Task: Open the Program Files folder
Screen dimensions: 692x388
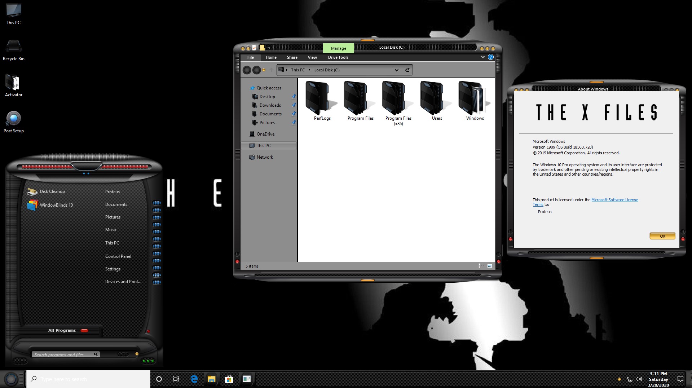Action: 360,101
